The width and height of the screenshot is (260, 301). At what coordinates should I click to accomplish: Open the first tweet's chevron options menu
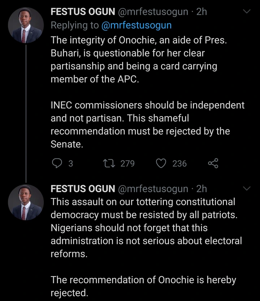point(247,12)
